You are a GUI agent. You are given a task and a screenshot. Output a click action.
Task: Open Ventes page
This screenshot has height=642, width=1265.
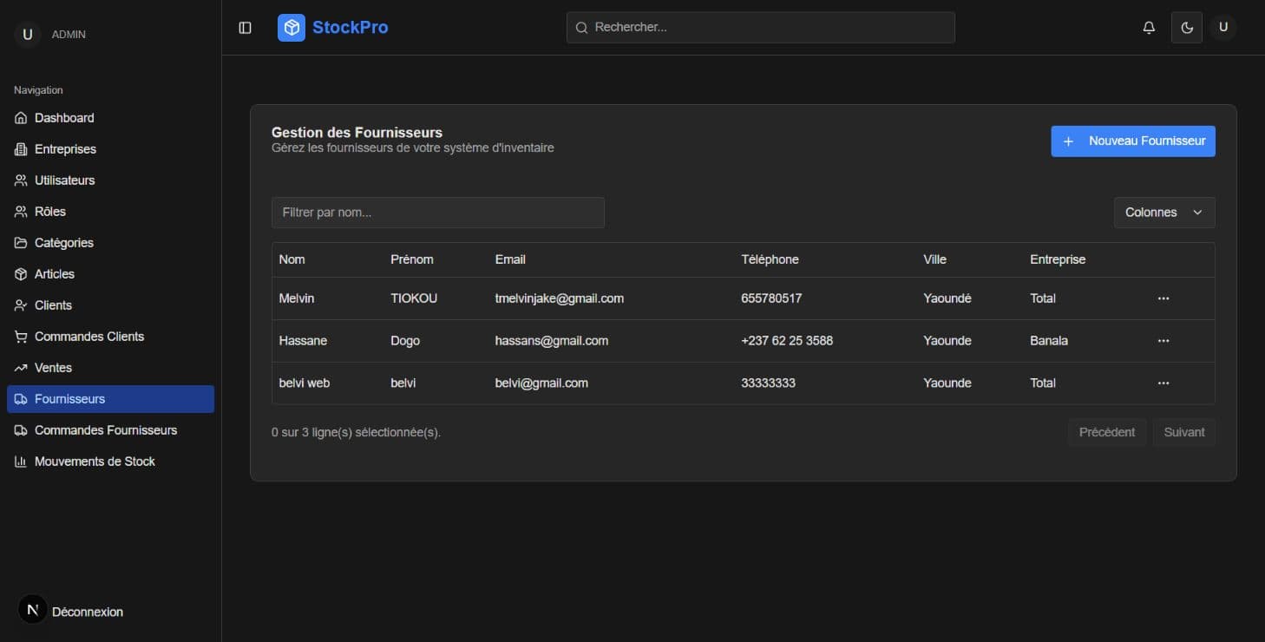click(110, 368)
